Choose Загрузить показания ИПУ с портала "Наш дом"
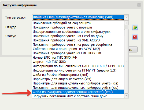Viewport: 144px width, 110px height. point(78,96)
